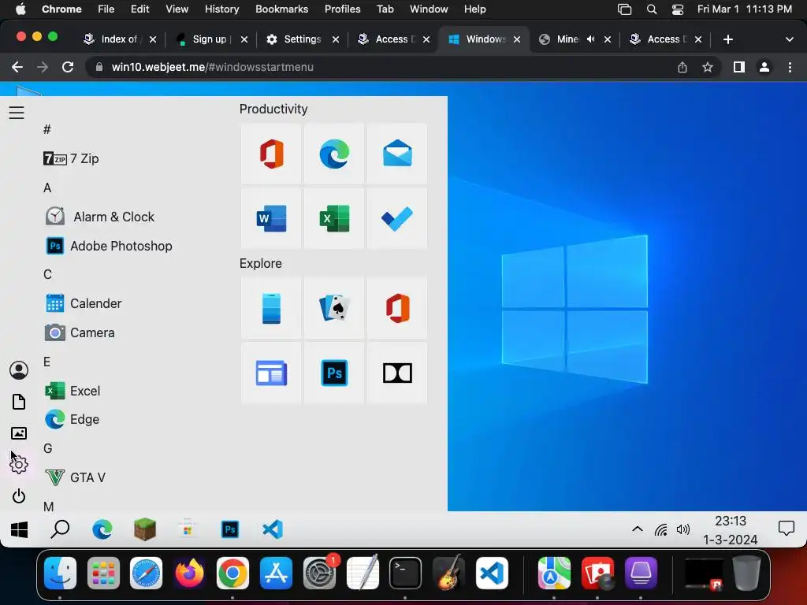
Task: Select the letter G section header
Action: click(x=48, y=448)
